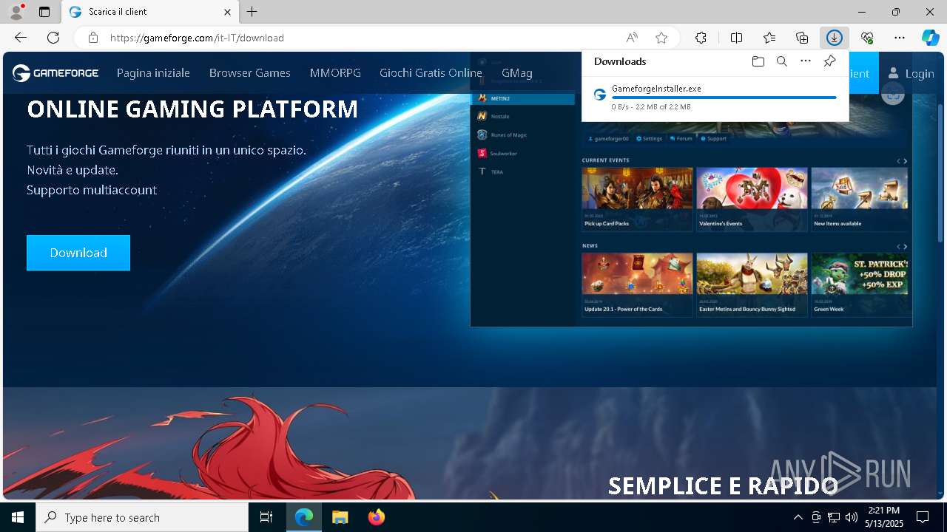Open Pagina iniziale menu

[x=153, y=73]
